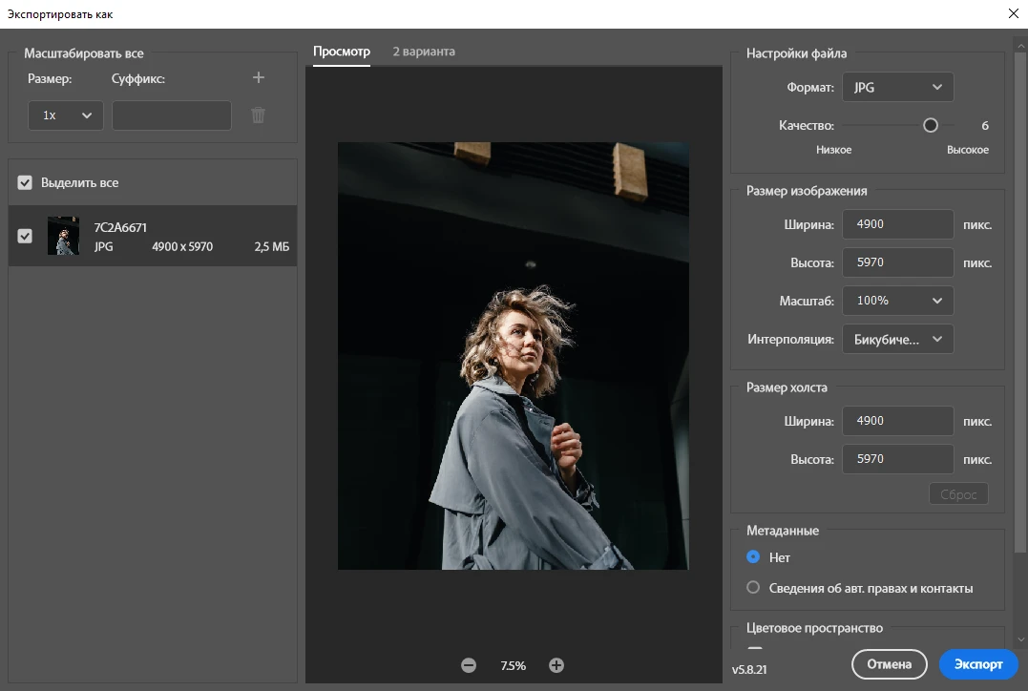Switch to the 2 варианта tab
1028x691 pixels.
click(x=424, y=52)
